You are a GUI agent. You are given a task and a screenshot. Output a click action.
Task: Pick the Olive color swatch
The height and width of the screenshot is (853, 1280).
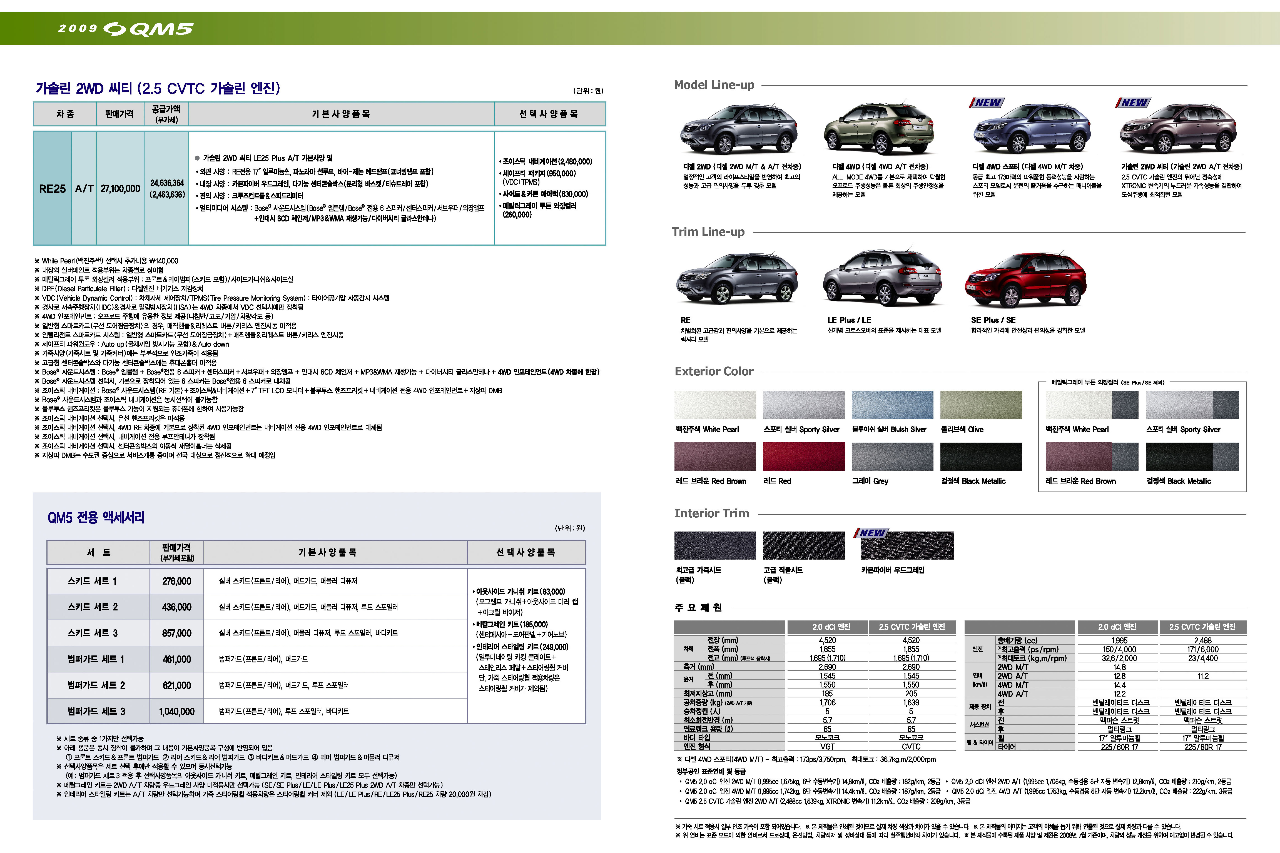tap(981, 405)
